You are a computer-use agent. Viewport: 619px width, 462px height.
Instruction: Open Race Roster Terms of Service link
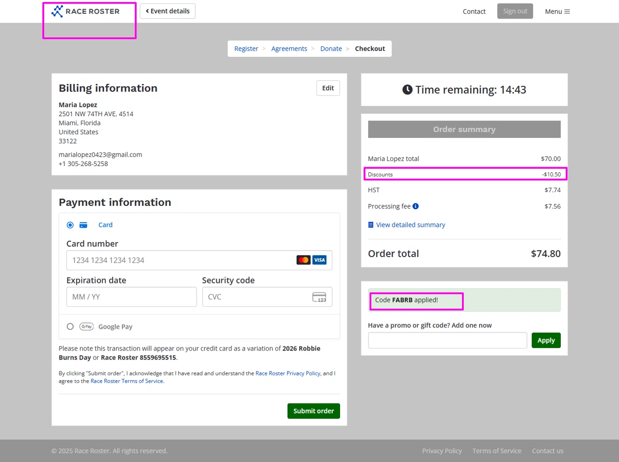point(127,381)
